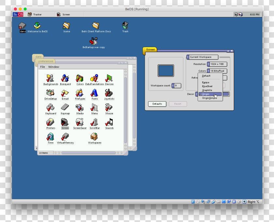This screenshot has height=222, width=274.
Task: Click the Screen window title tab
Action: point(150,50)
